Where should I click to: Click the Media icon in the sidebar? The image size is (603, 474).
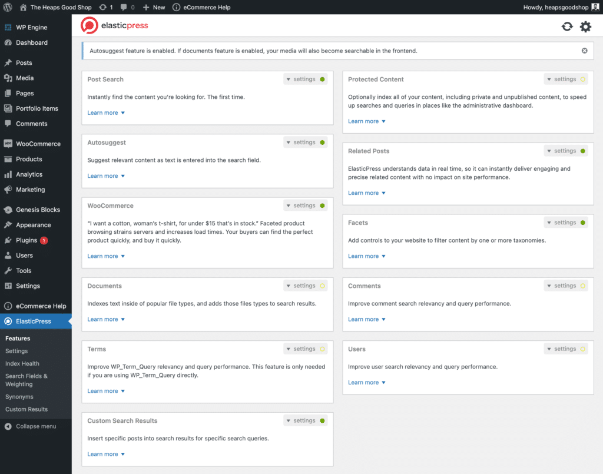pos(8,78)
